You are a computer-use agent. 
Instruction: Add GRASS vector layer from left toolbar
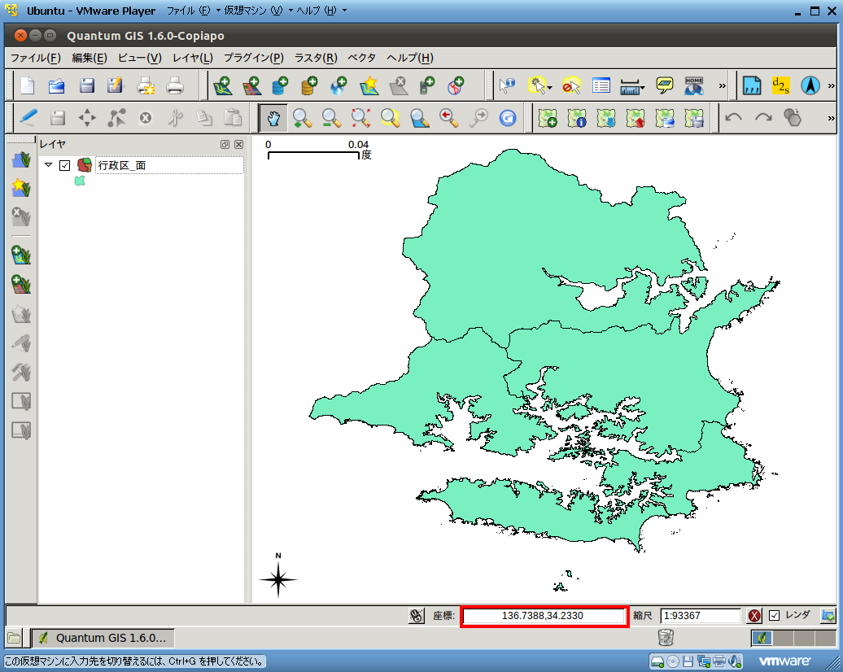[21, 255]
